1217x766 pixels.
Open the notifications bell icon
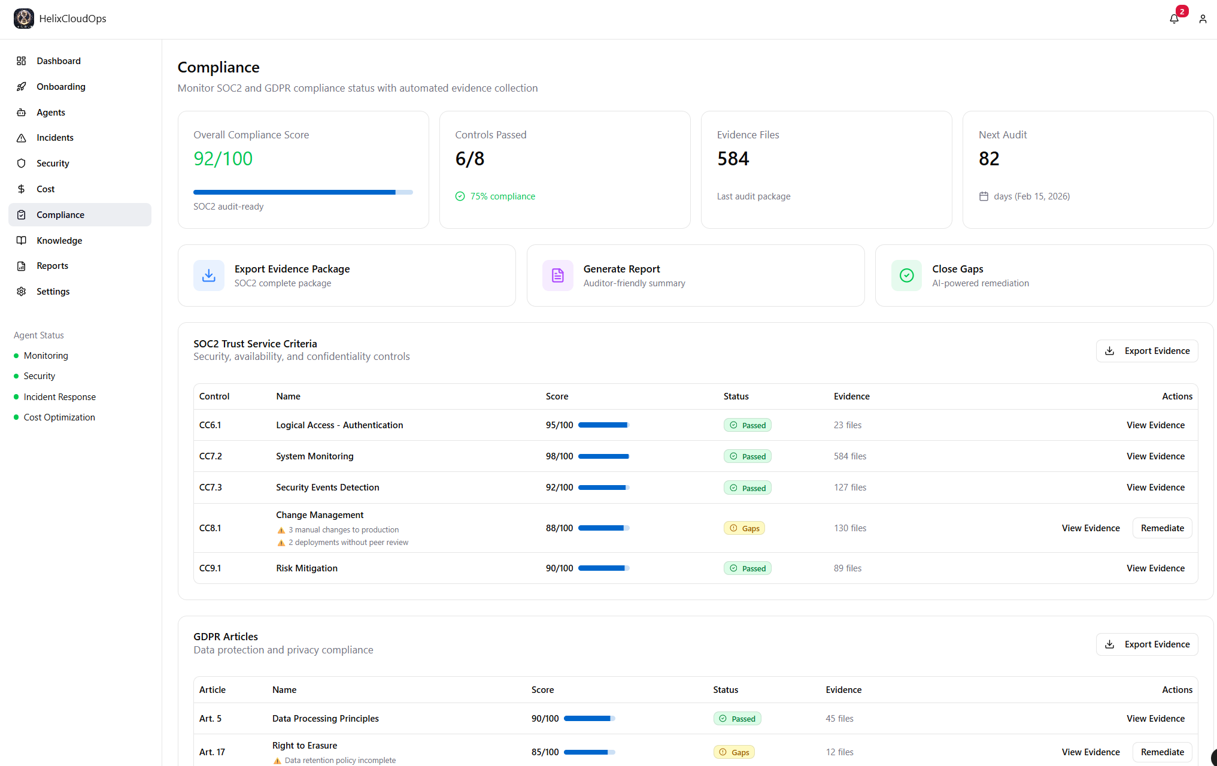[x=1174, y=19]
